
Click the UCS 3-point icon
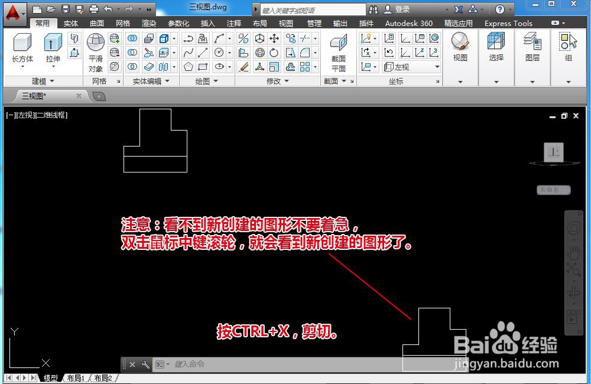[x=434, y=53]
